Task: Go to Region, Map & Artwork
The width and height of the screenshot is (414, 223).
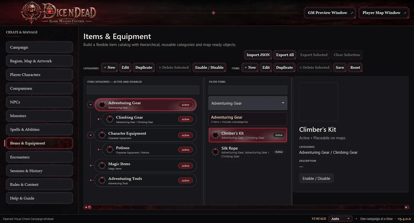Action: [39, 61]
